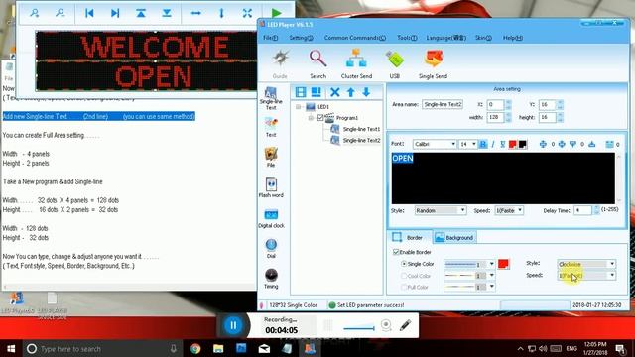This screenshot has width=635, height=357.
Task: Collapse the Program1 tree node
Action: coord(311,118)
